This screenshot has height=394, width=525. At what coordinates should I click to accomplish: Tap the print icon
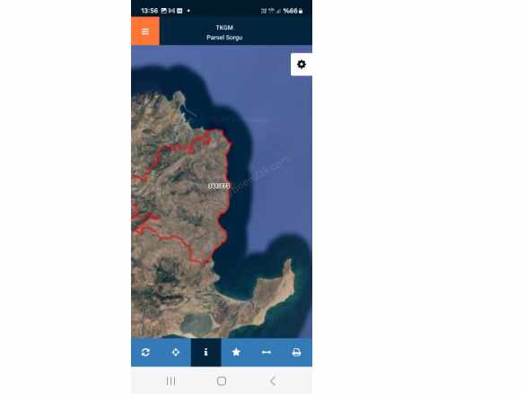click(297, 352)
